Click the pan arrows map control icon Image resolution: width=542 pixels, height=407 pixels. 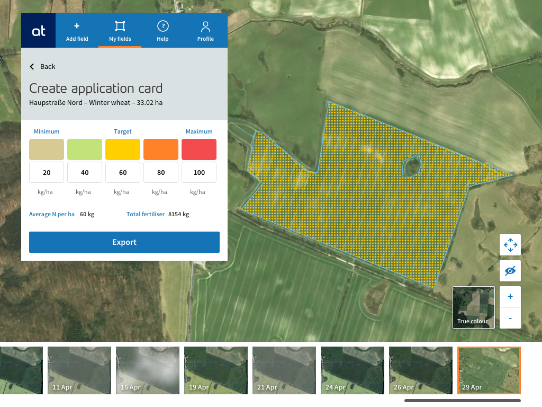510,245
